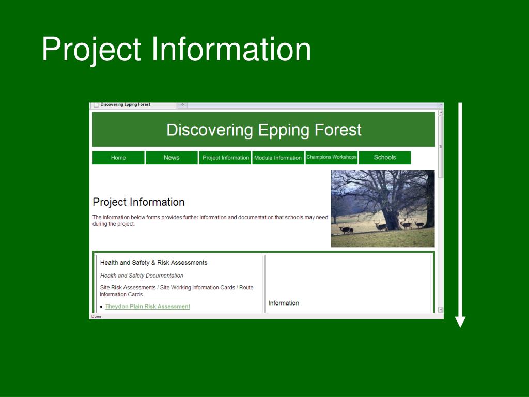Click the Discovering Epping Forest banner heading
This screenshot has width=529, height=397.
point(264,130)
